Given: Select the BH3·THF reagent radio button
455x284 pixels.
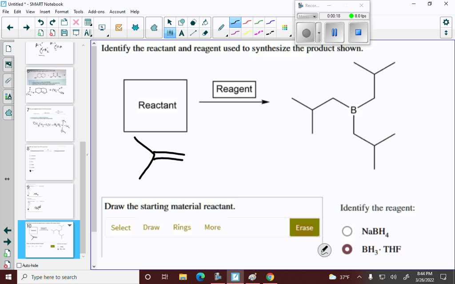Looking at the screenshot, I should pos(347,249).
